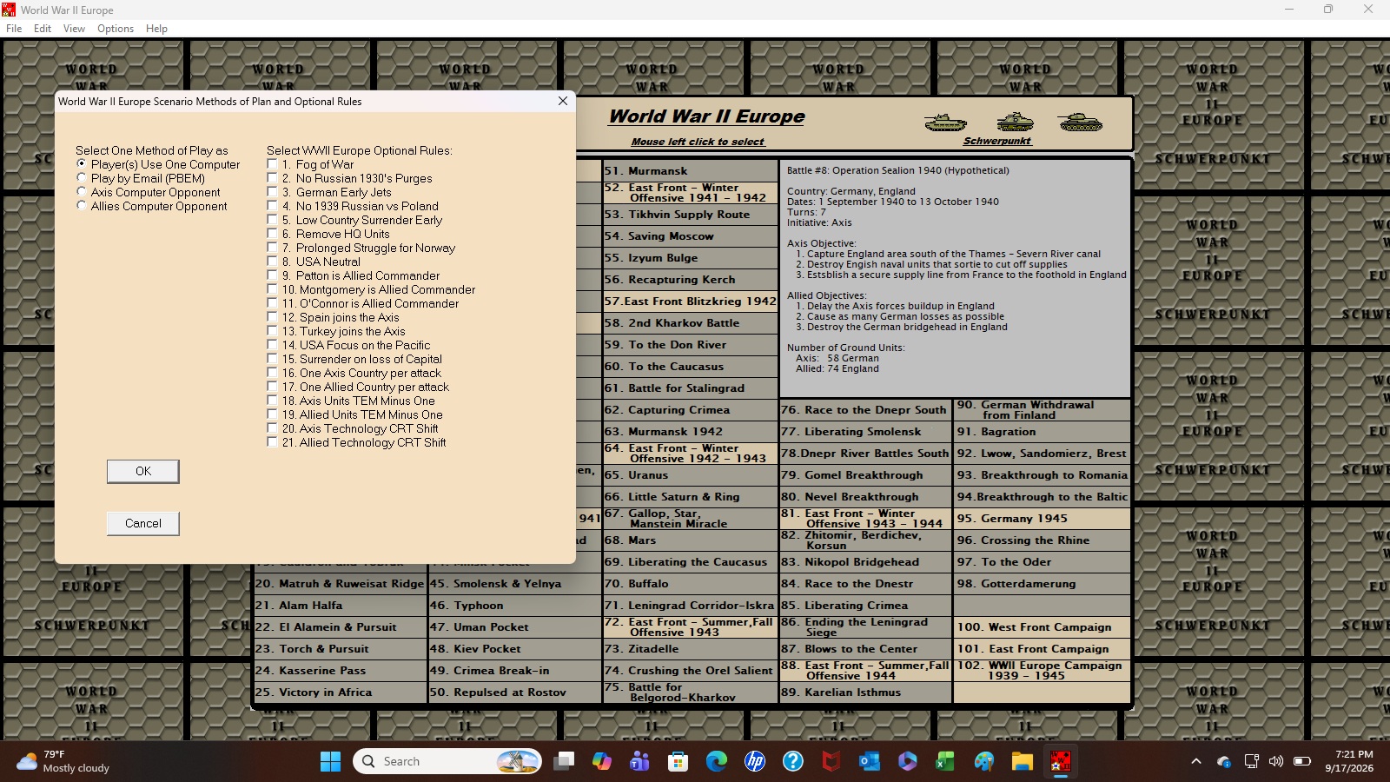Open the HP app in taskbar

click(755, 761)
